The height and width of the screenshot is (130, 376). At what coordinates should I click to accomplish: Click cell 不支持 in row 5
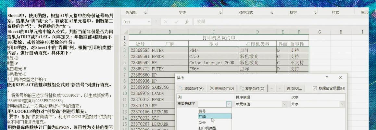[299, 63]
